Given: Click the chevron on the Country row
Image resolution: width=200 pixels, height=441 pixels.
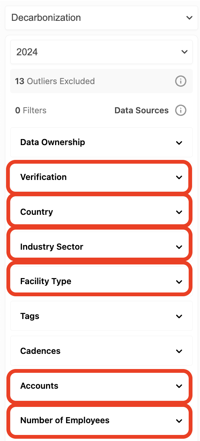Looking at the screenshot, I should tap(179, 212).
